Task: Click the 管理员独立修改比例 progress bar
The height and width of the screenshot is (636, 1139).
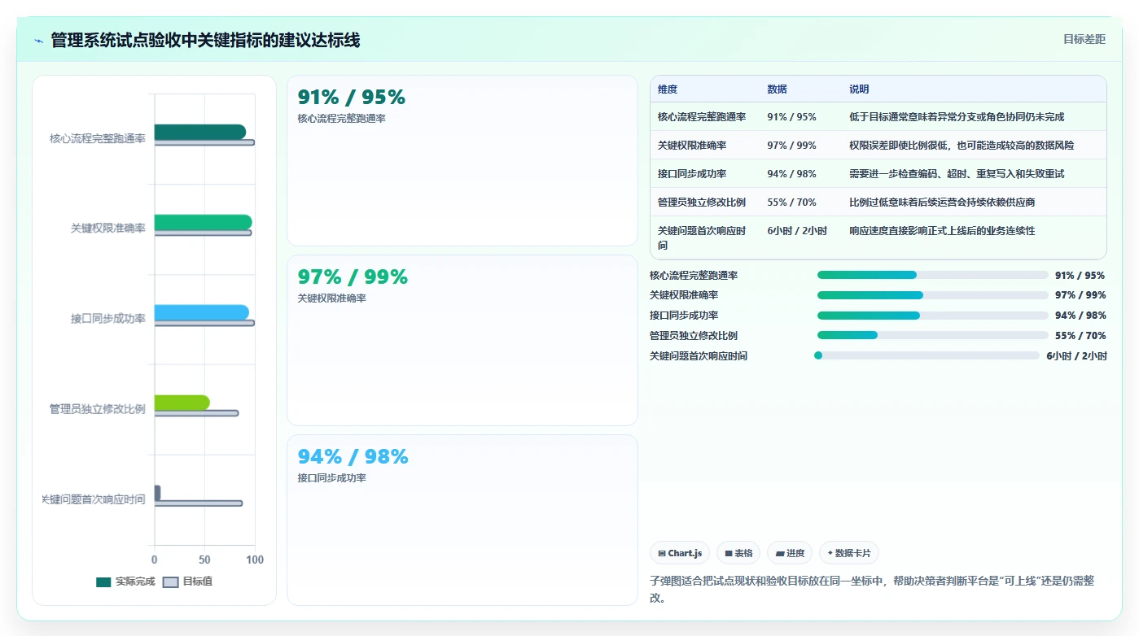Action: click(x=932, y=335)
